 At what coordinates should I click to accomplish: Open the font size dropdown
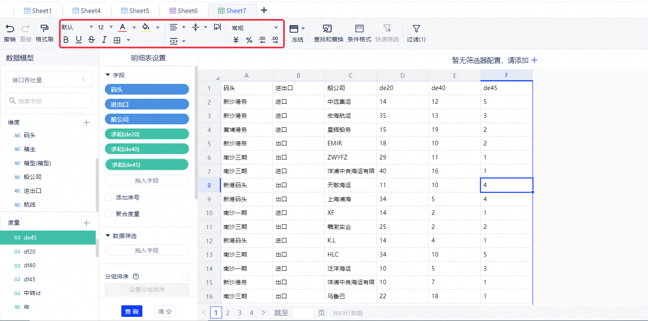[x=111, y=27]
